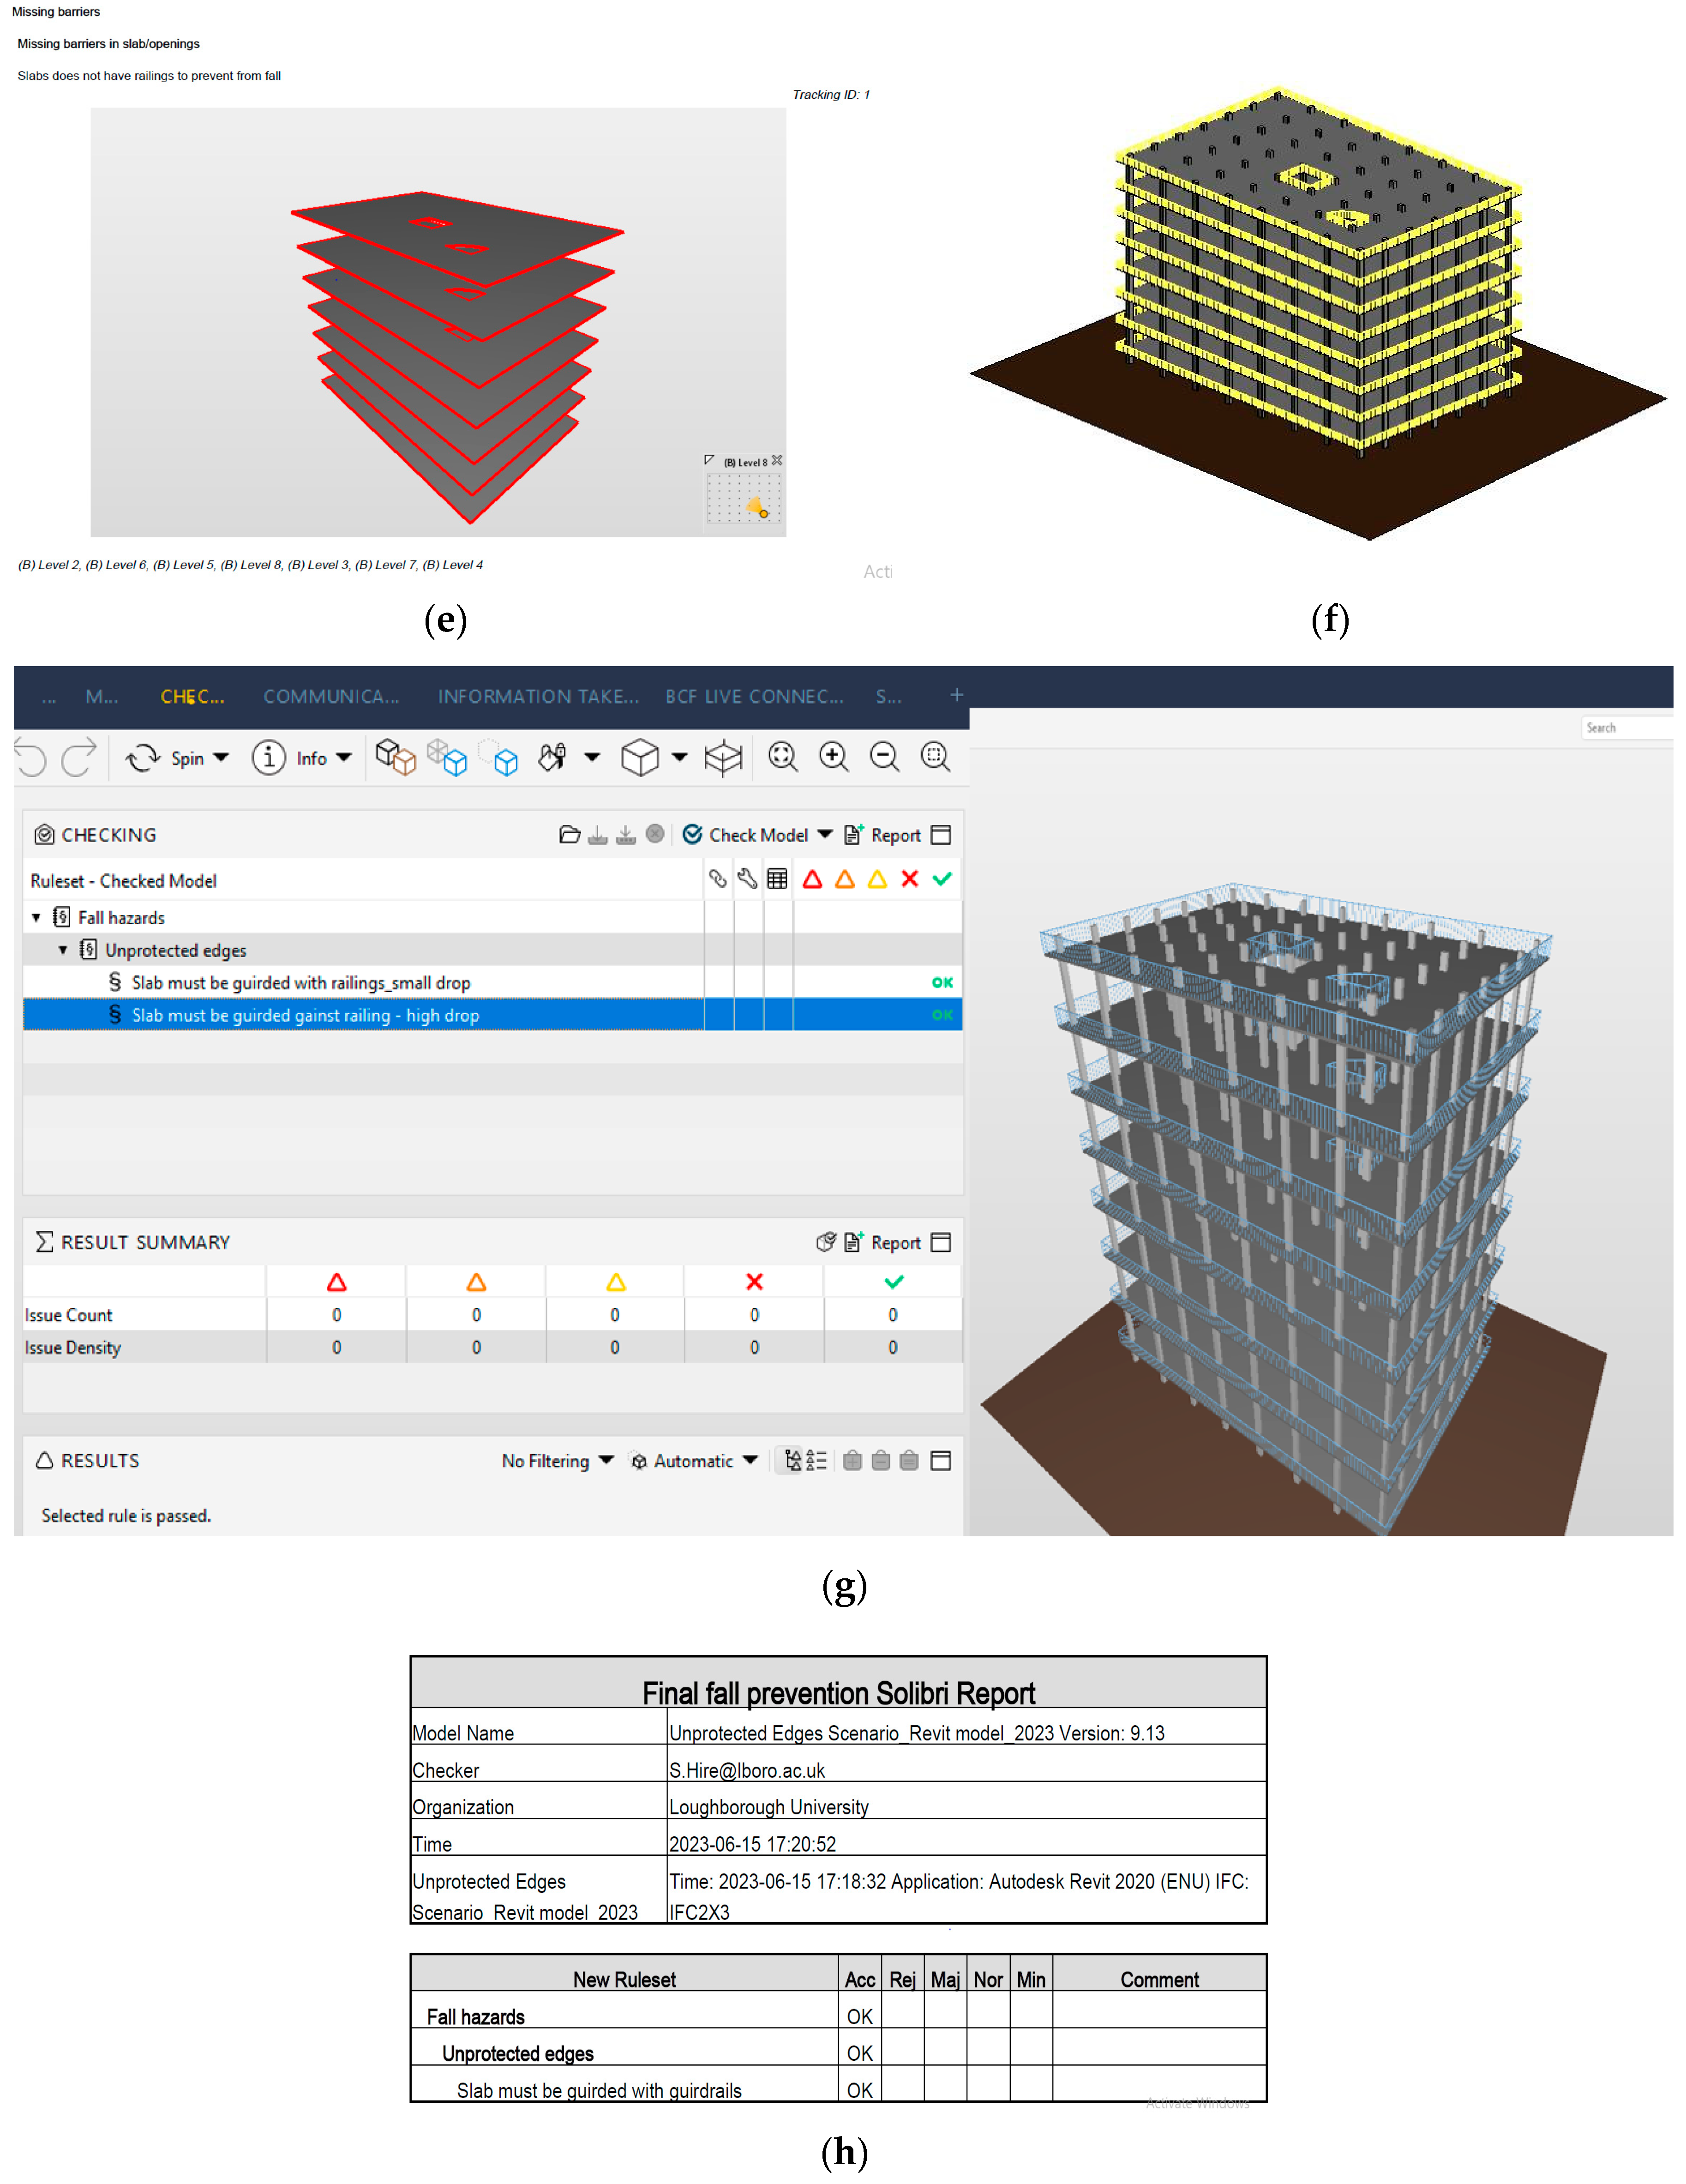Click the Section box tool icon
The height and width of the screenshot is (2184, 1686).
coord(722,758)
